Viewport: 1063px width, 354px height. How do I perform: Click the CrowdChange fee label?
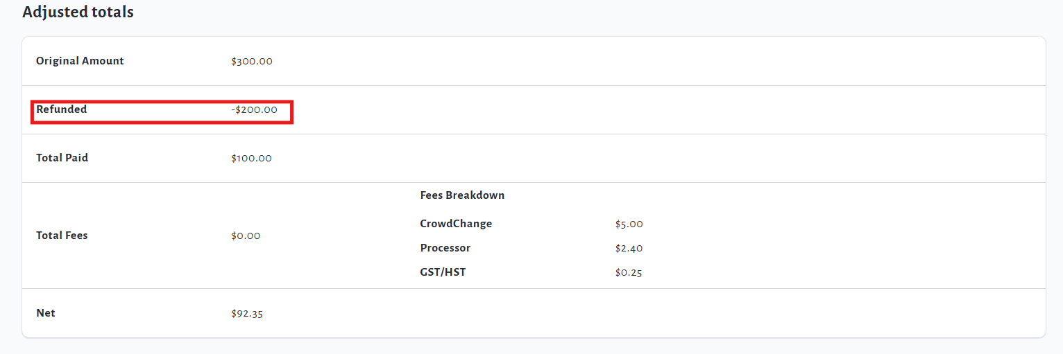pos(456,224)
